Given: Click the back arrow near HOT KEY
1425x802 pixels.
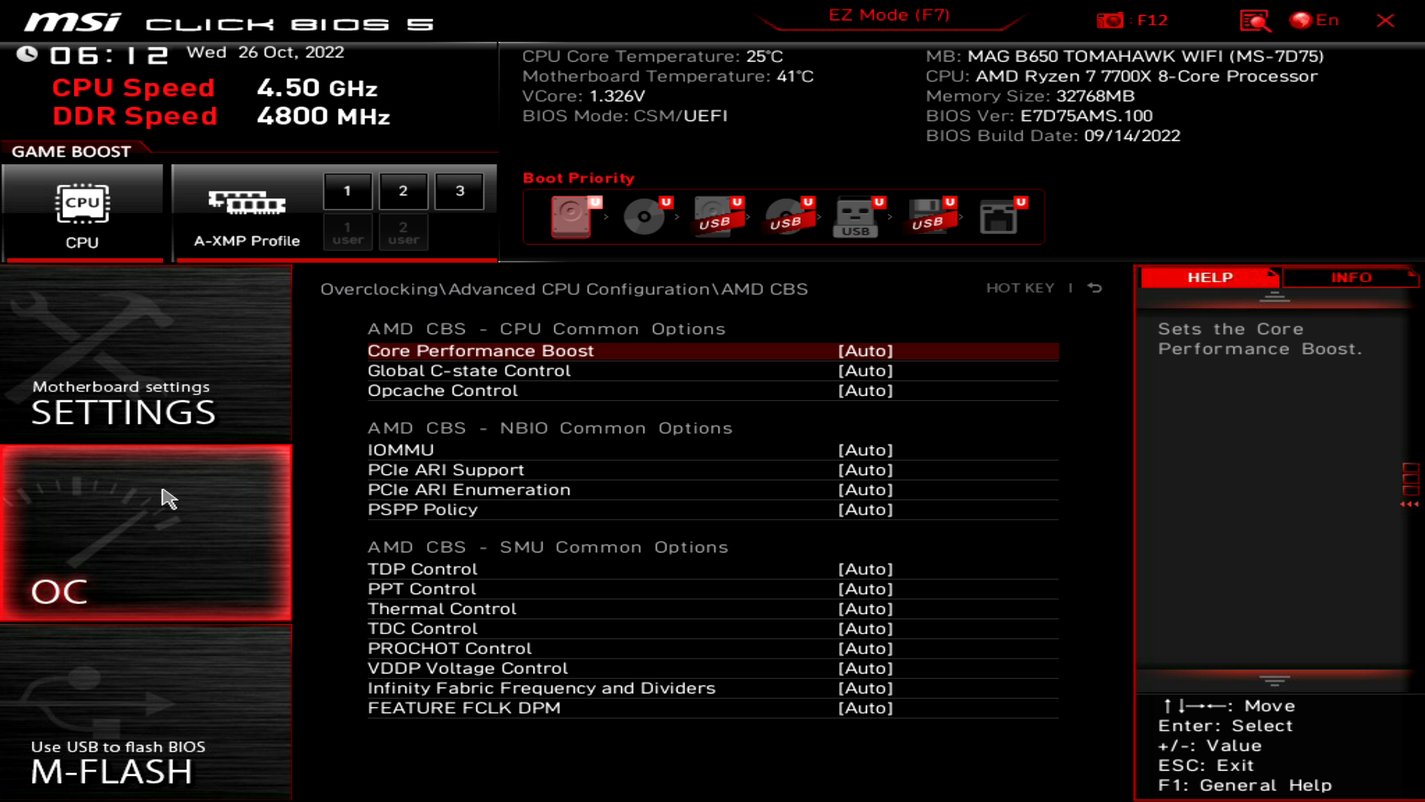Looking at the screenshot, I should point(1092,288).
